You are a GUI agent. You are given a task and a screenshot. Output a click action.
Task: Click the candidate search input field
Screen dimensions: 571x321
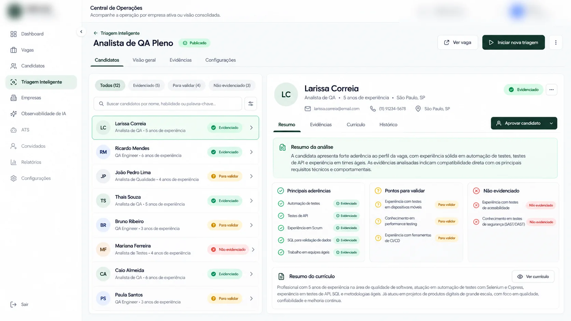click(x=168, y=104)
